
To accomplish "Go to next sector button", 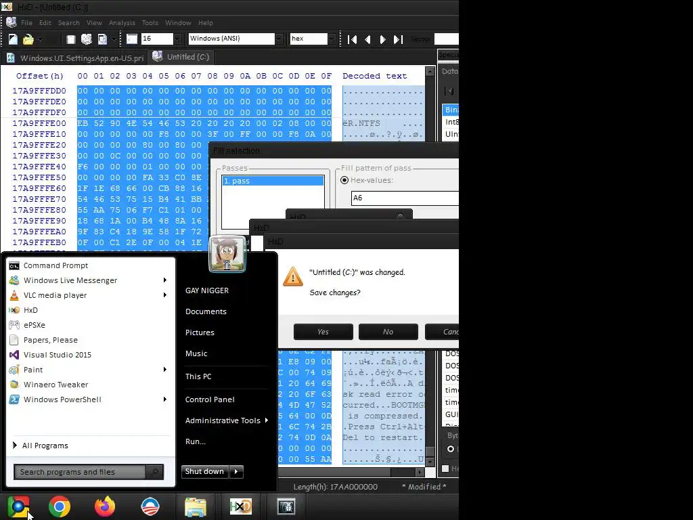I will (x=383, y=39).
